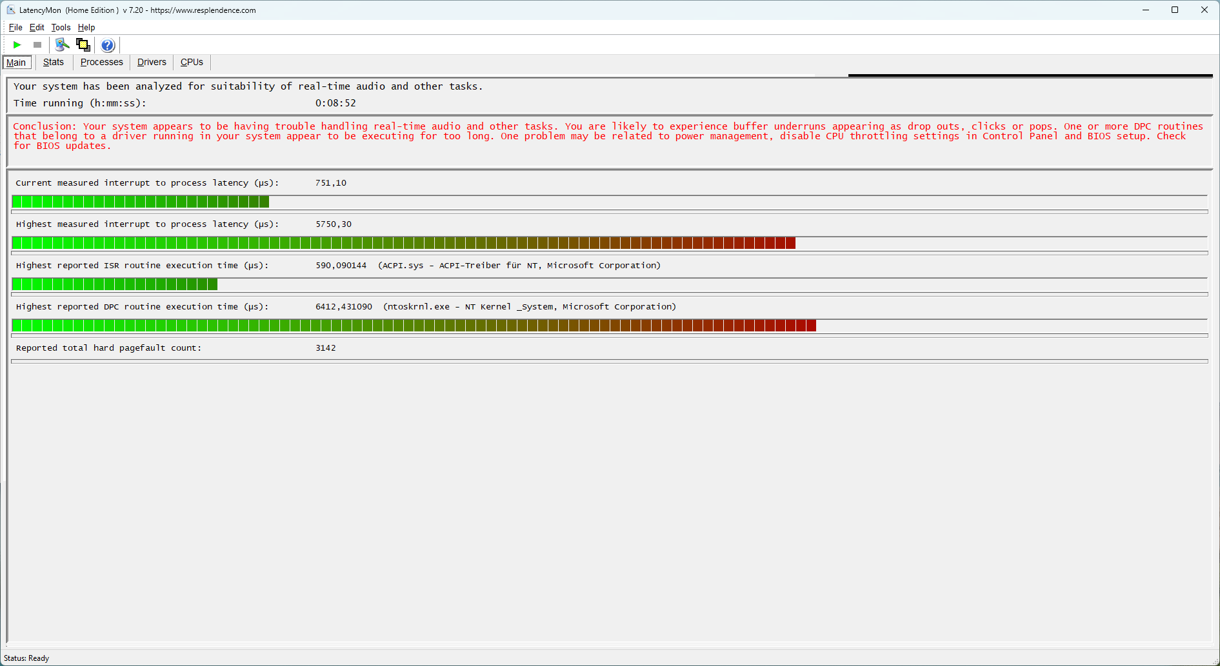Open help via blue question mark icon
This screenshot has width=1220, height=666.
tap(108, 45)
